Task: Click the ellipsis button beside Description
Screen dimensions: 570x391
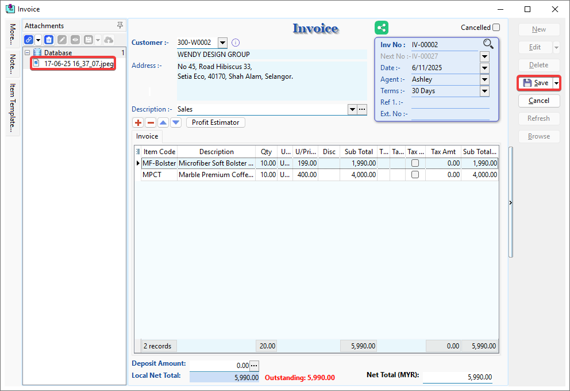Action: [362, 109]
